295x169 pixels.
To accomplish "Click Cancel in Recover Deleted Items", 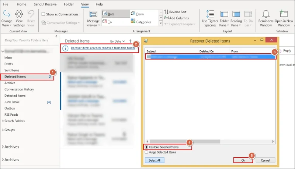I will (265, 161).
